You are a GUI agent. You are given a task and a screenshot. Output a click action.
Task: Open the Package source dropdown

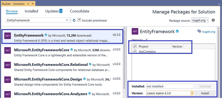200,20
